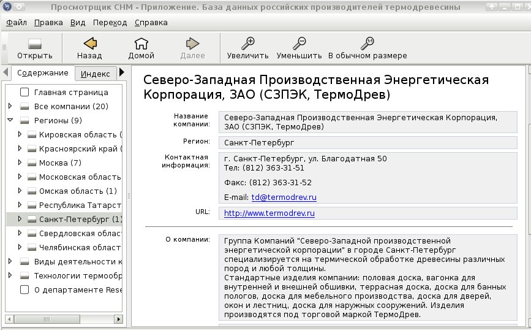Expand the Санкт-Петербург (1) node
The height and width of the screenshot is (330, 531).
[20, 219]
